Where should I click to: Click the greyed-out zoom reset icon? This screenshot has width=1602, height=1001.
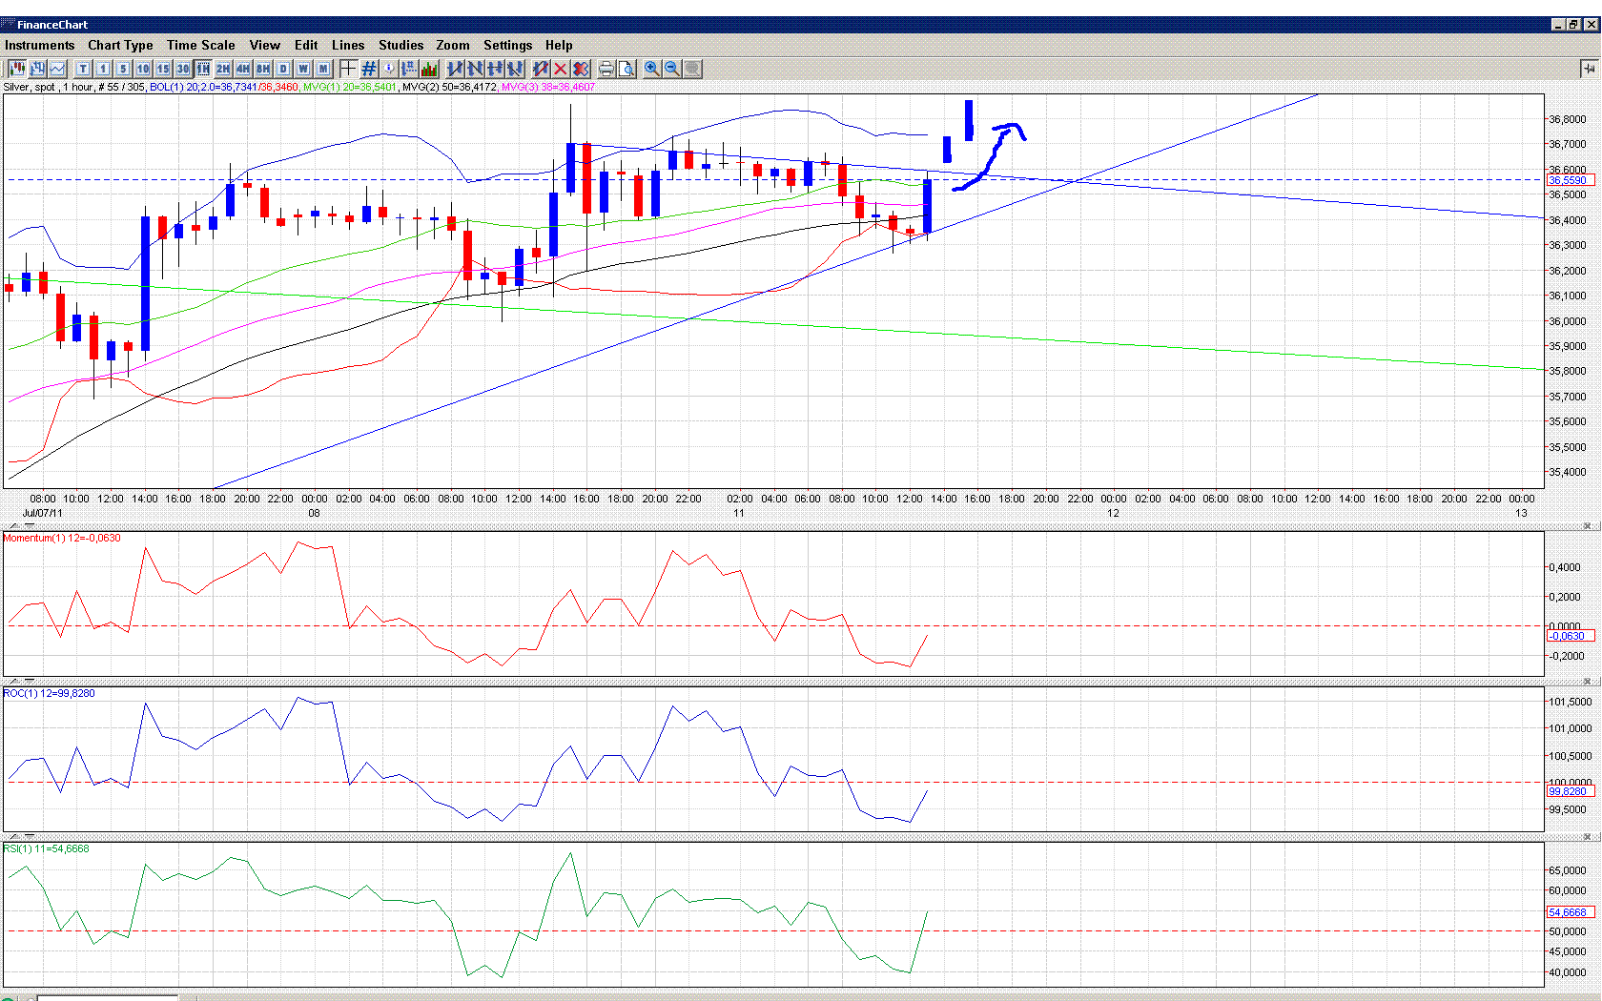tap(692, 69)
